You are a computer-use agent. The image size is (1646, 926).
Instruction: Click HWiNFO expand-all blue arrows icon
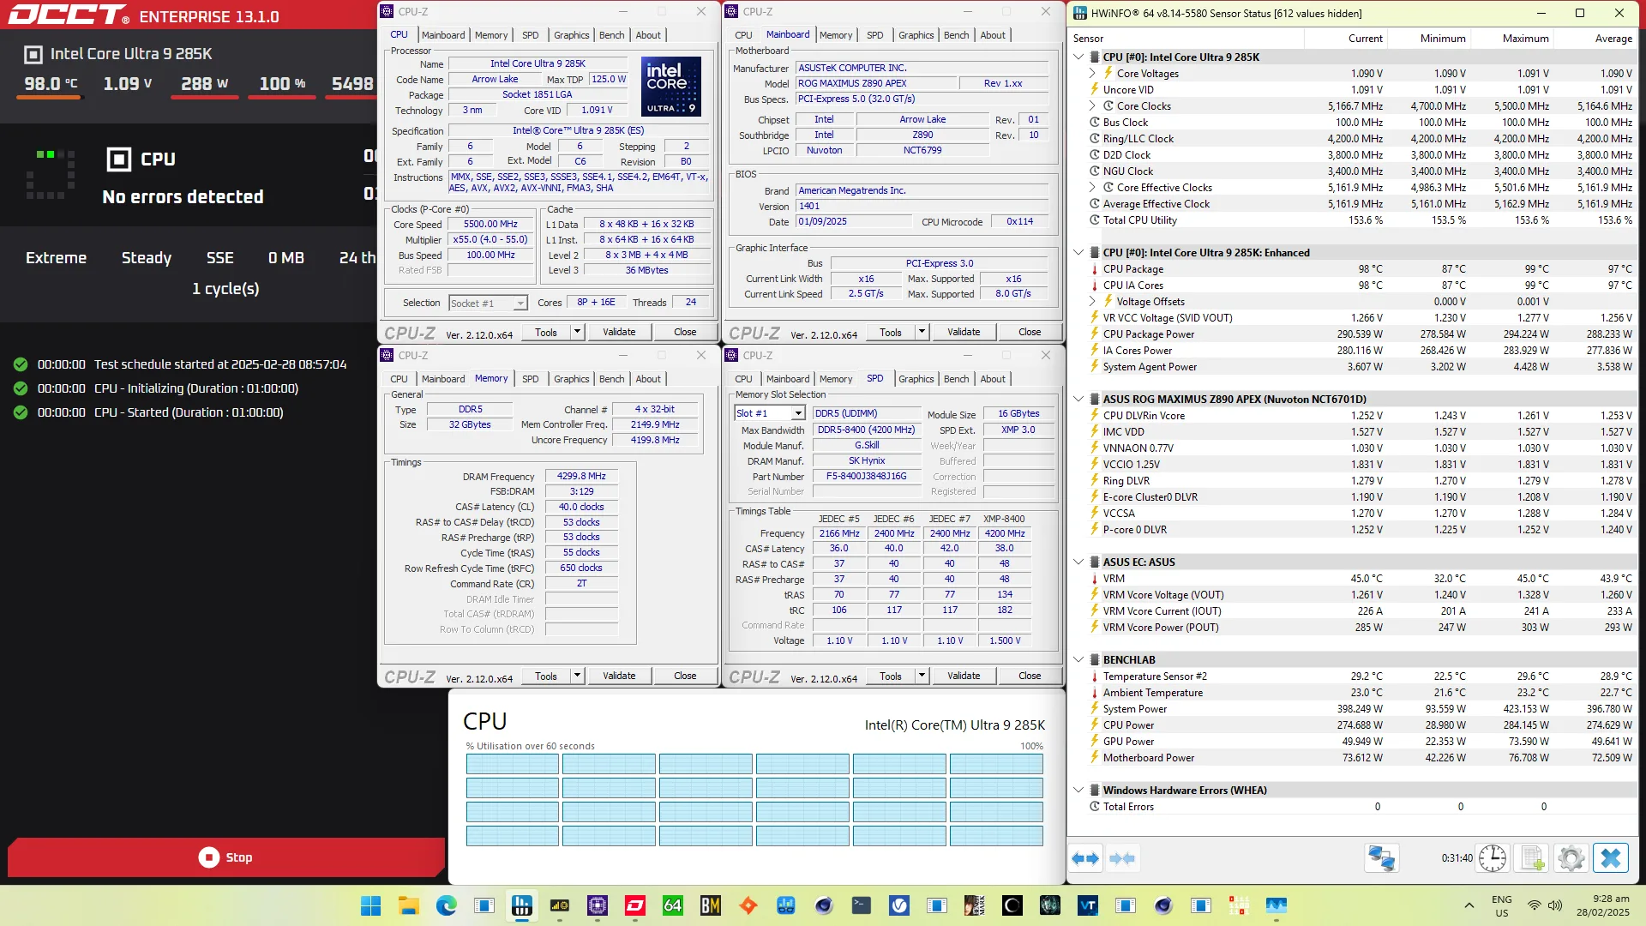[1085, 858]
